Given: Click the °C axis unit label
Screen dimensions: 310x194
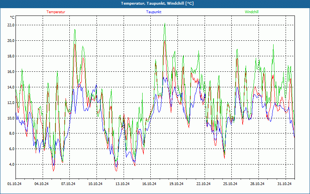Looking at the screenshot, I should [12, 17].
